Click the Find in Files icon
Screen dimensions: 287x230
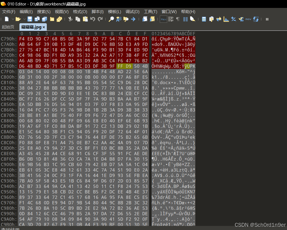pyautogui.click(x=126, y=19)
